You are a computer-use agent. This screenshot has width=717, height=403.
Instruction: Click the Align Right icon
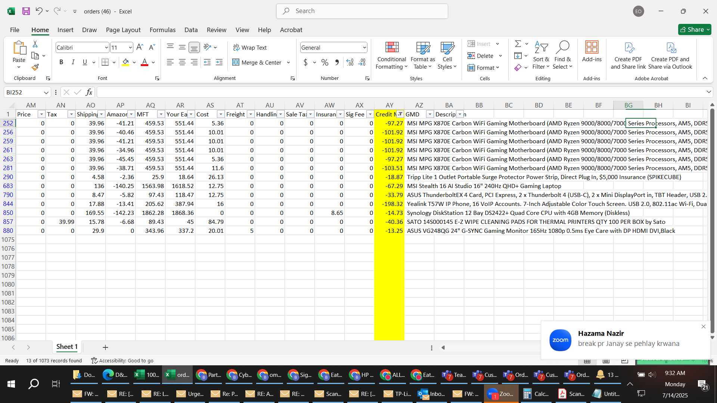[x=194, y=62]
